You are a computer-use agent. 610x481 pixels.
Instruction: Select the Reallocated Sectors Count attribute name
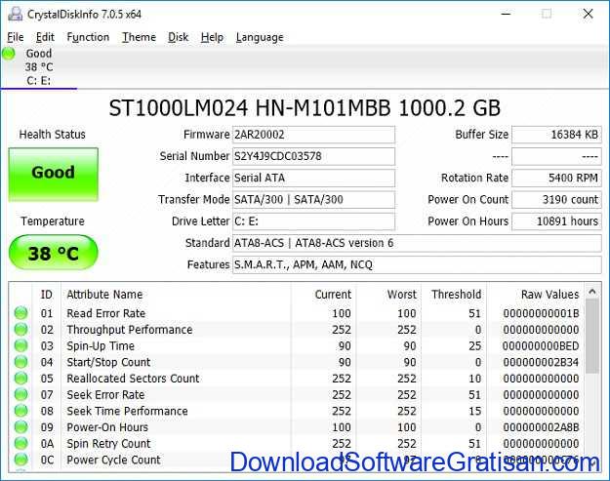[133, 379]
